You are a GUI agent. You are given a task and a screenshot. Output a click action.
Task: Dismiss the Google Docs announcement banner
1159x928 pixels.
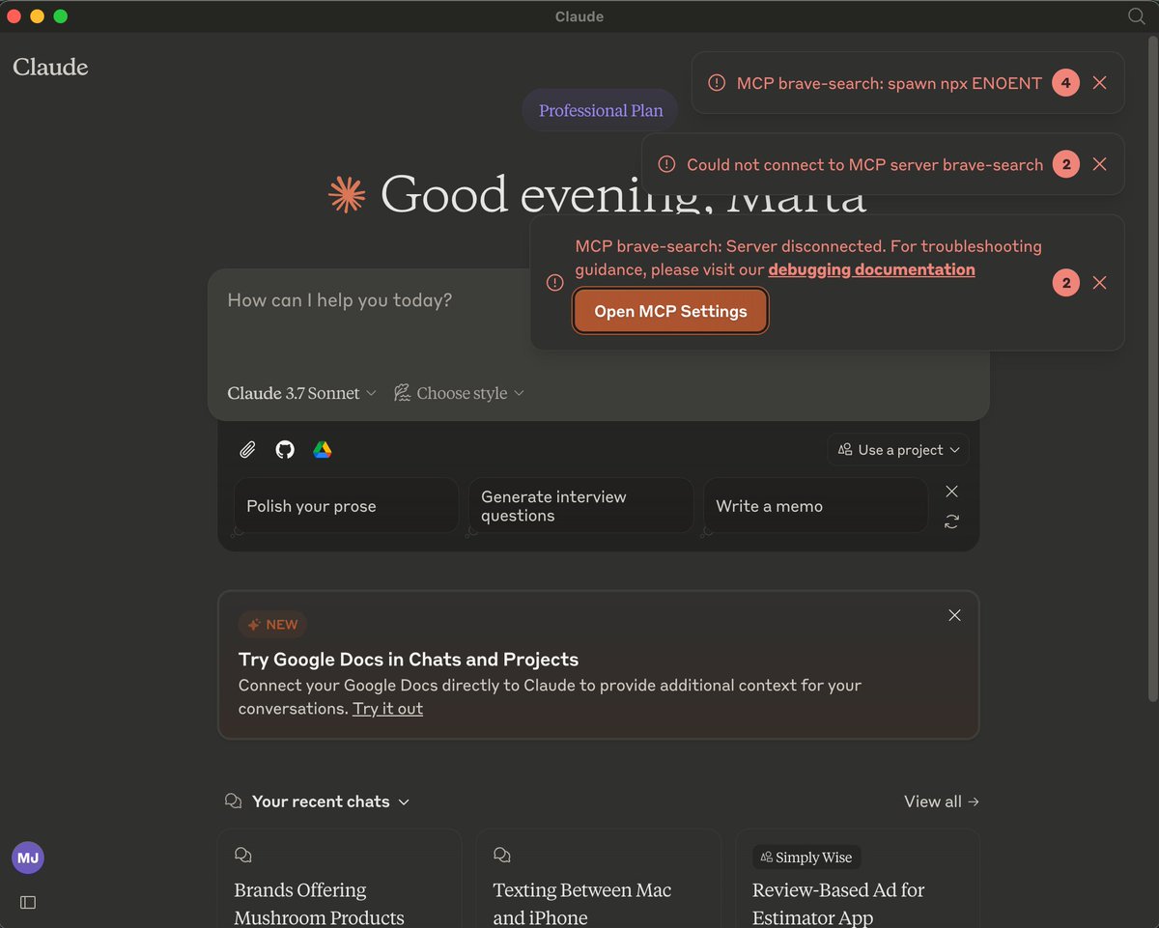(x=954, y=615)
